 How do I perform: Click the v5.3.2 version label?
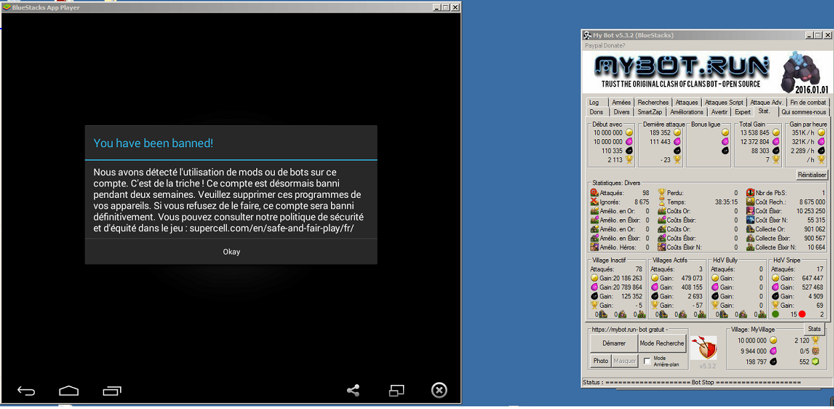coord(707,366)
